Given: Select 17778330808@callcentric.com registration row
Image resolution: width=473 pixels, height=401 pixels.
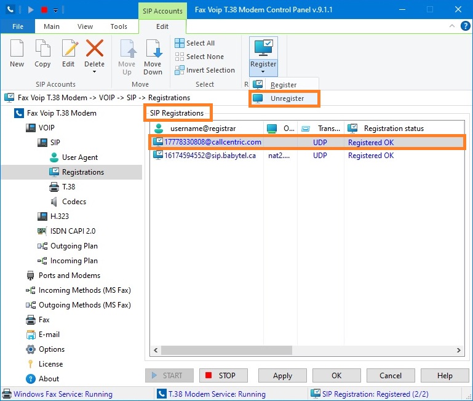Looking at the screenshot, I should (x=308, y=142).
